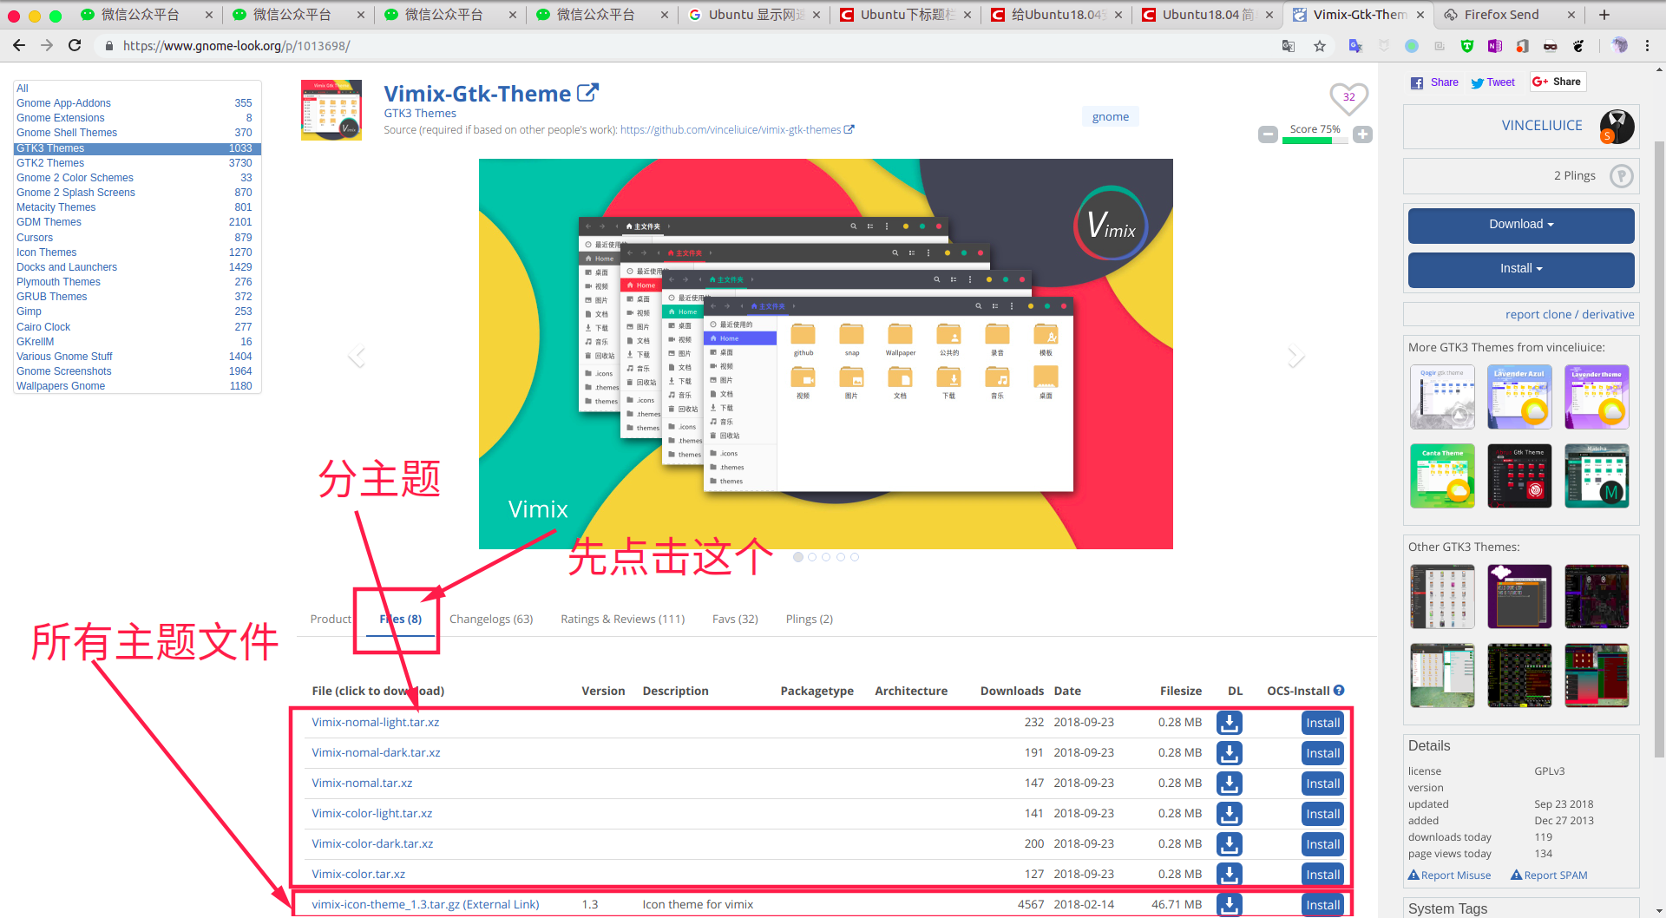Select the last carousel indicator dot
Image resolution: width=1666 pixels, height=918 pixels.
click(x=855, y=557)
